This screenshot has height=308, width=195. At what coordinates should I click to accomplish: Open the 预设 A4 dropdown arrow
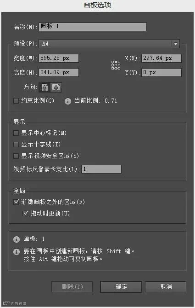pyautogui.click(x=175, y=44)
